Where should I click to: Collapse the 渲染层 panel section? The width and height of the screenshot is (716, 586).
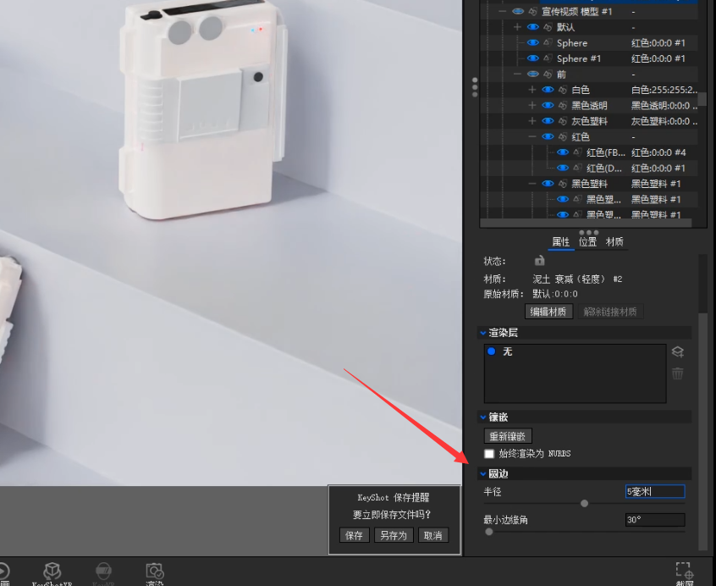point(482,332)
